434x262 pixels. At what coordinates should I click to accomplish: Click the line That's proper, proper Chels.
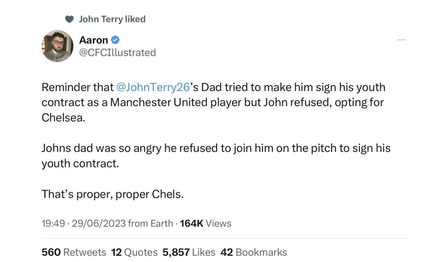(113, 194)
